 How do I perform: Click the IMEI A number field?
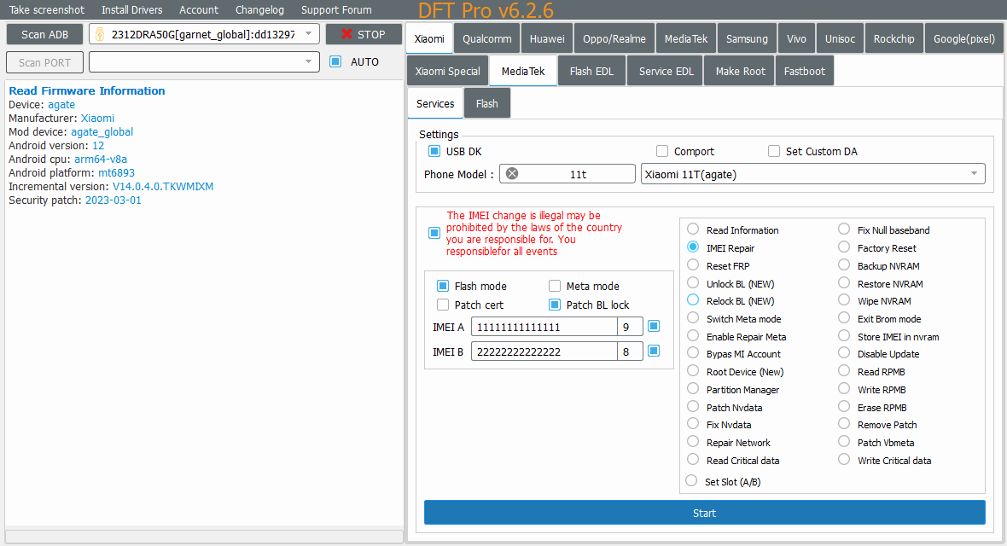(x=544, y=327)
